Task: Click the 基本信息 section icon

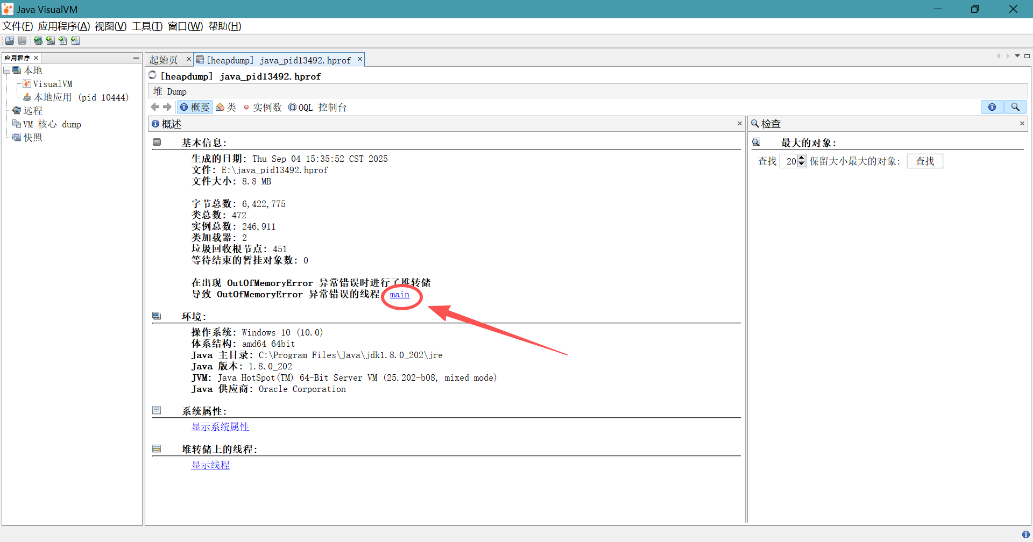Action: tap(157, 142)
